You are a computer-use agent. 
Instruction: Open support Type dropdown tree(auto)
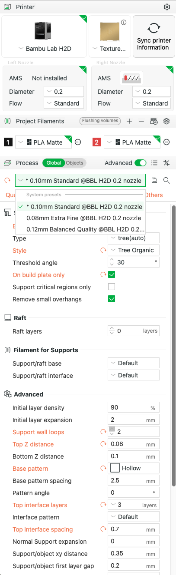click(134, 238)
